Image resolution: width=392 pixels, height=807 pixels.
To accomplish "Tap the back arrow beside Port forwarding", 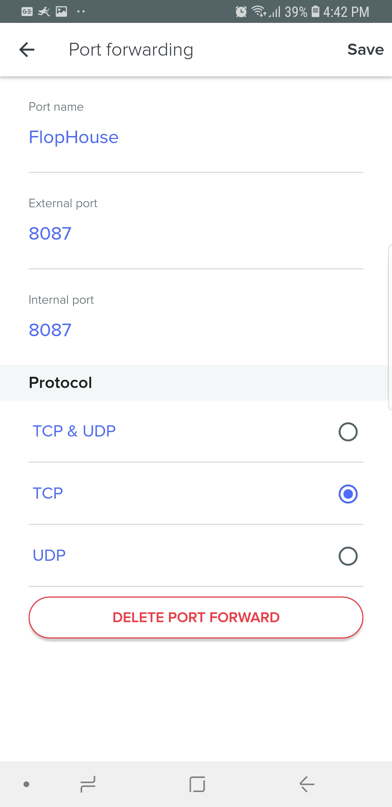I will point(27,50).
